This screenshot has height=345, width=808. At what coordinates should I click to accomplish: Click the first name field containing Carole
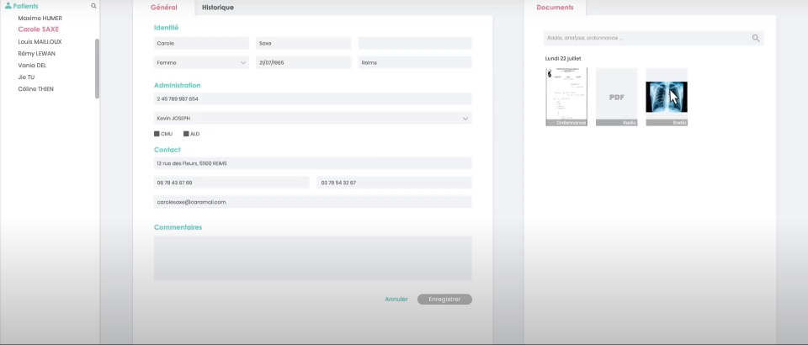pos(201,43)
